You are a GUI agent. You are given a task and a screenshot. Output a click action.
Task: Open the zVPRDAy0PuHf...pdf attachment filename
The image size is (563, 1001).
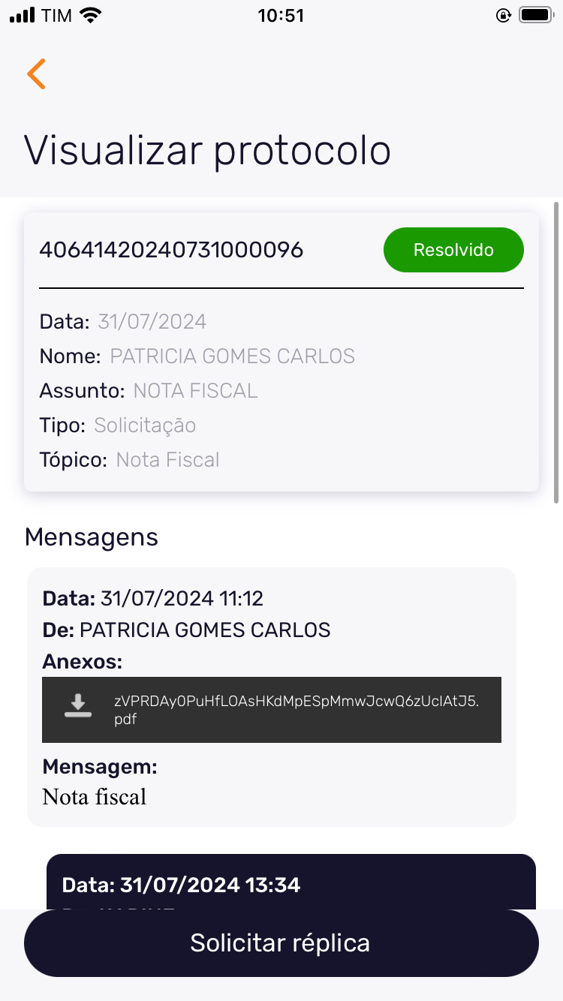pos(296,710)
